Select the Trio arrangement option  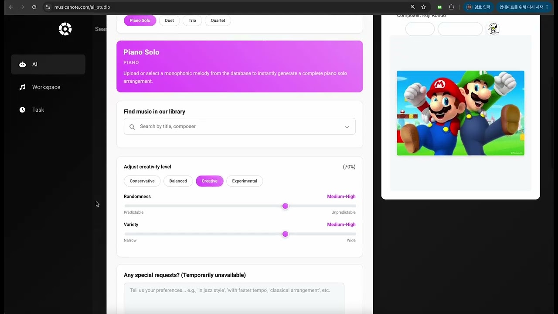(192, 20)
